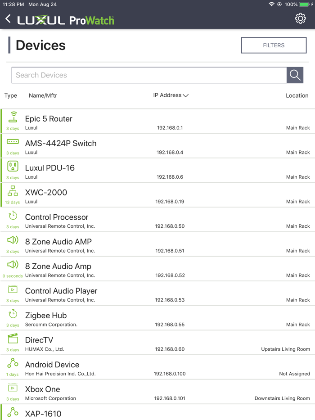Image resolution: width=315 pixels, height=420 pixels.
Task: Open the AMS-4424P Switch device
Action: point(157,146)
